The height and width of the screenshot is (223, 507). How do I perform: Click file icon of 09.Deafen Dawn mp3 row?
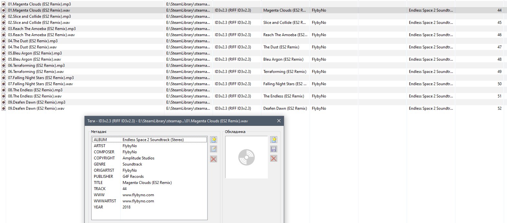click(4, 102)
